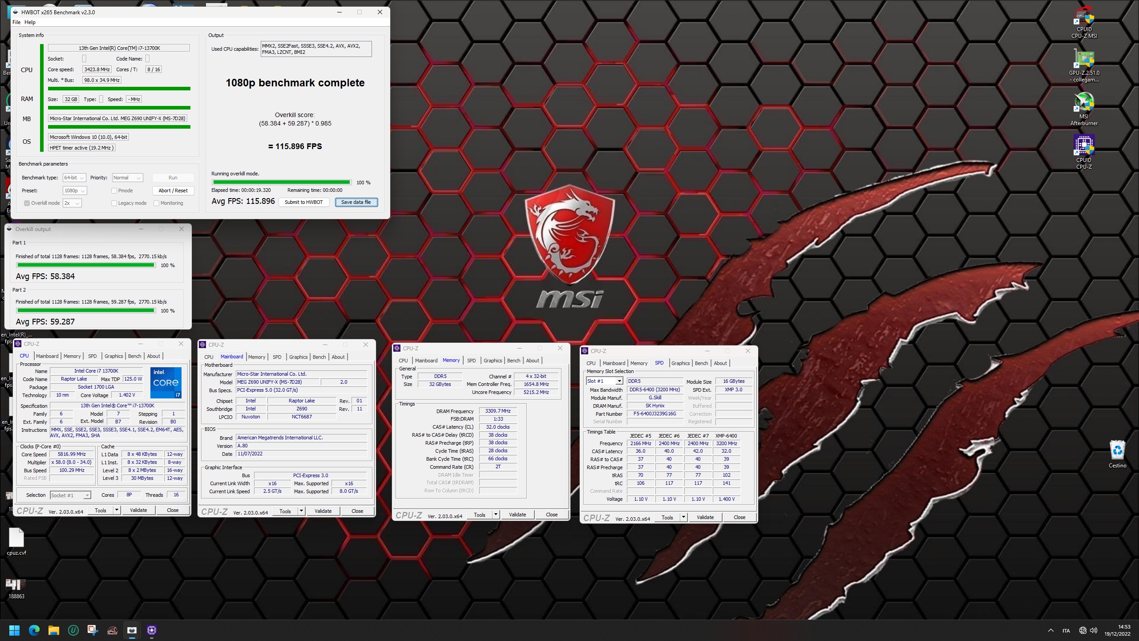The height and width of the screenshot is (641, 1139).
Task: Open the Preset 1080p dropdown
Action: coord(75,191)
